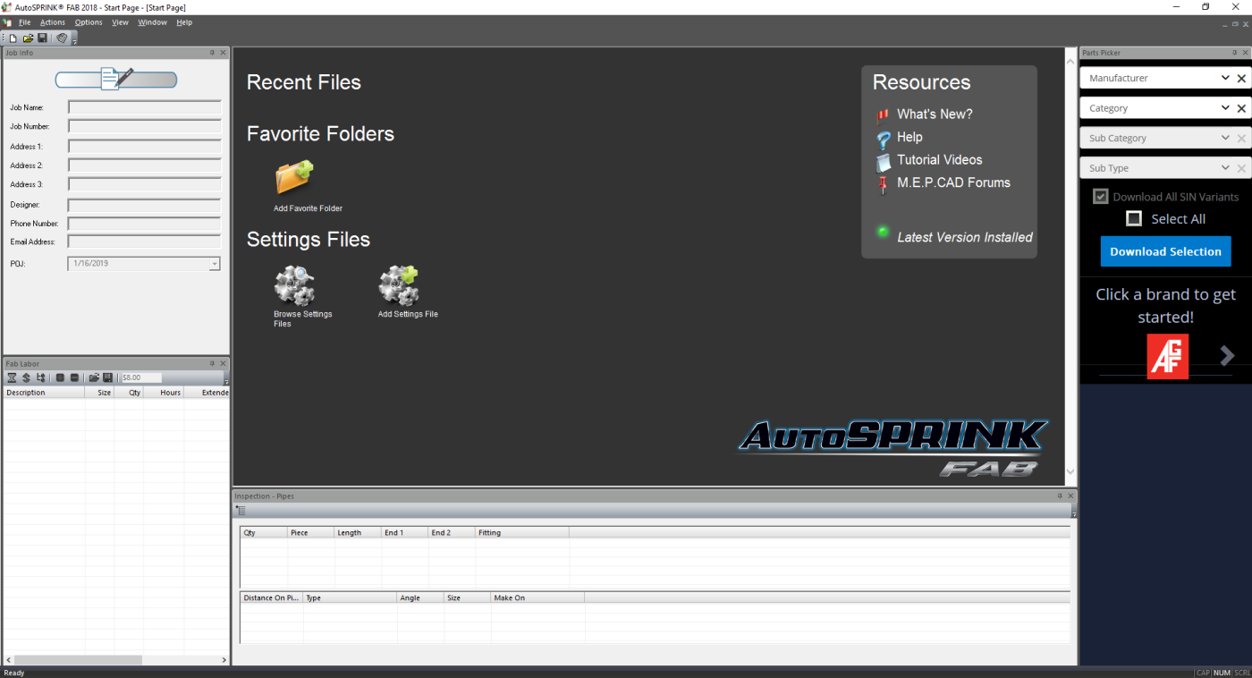Click the collapse-all minus icon in Fab Labor toolbar
This screenshot has height=678, width=1252.
point(74,377)
